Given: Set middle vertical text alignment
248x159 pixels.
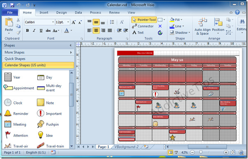Looking at the screenshot, I should click(96, 22).
